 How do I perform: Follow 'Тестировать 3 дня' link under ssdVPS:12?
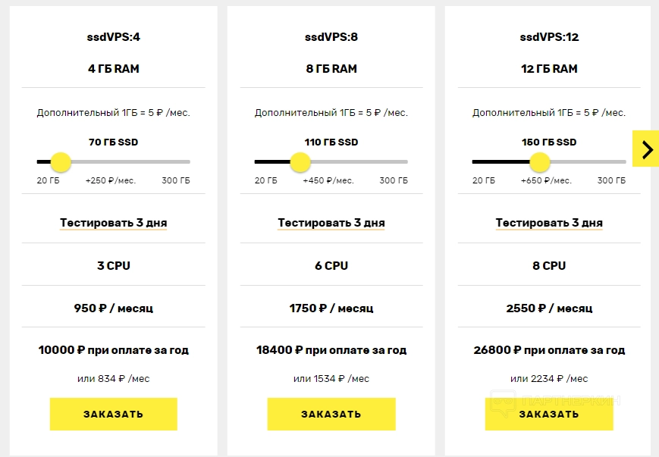pos(549,223)
